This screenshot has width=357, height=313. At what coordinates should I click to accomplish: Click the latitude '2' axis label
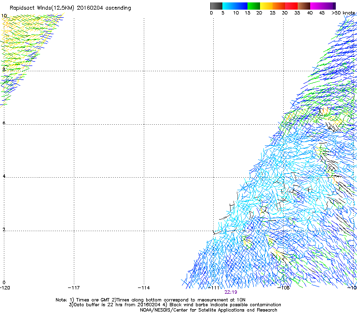coord(4,230)
